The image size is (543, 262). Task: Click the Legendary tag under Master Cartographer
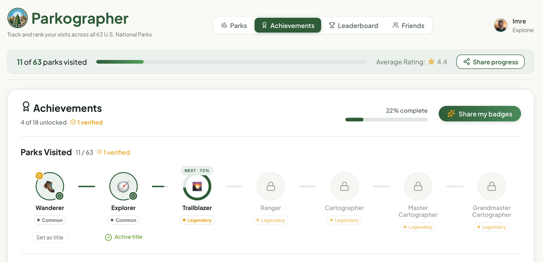point(418,227)
